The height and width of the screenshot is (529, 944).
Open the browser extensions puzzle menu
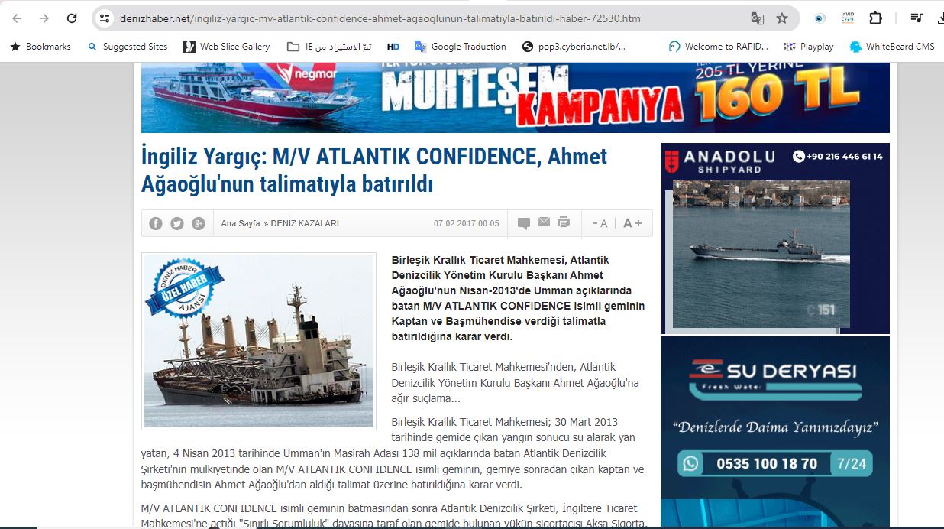(x=875, y=18)
